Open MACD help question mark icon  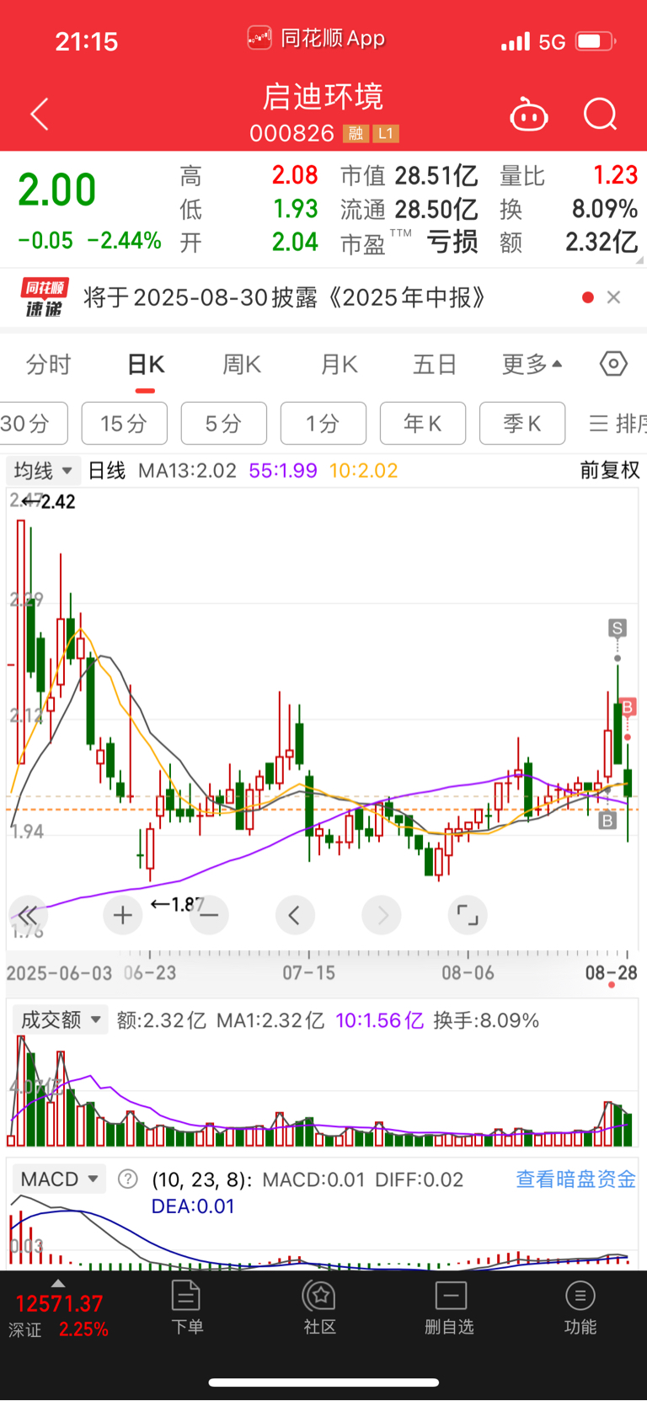[x=128, y=1179]
